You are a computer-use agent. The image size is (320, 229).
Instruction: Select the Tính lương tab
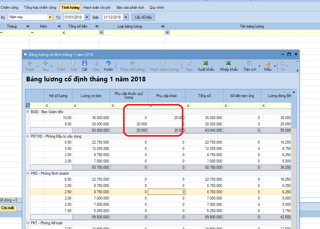[70, 8]
